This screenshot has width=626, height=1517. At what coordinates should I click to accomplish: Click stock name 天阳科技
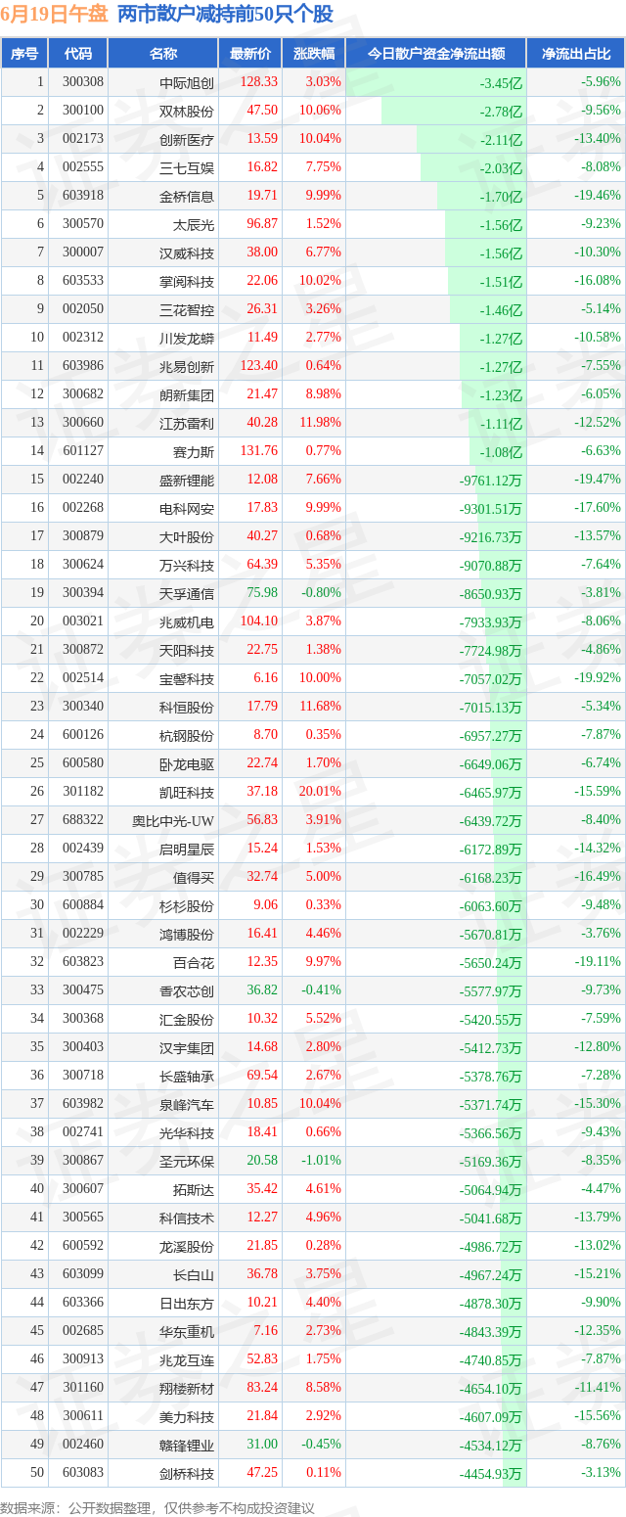[187, 650]
